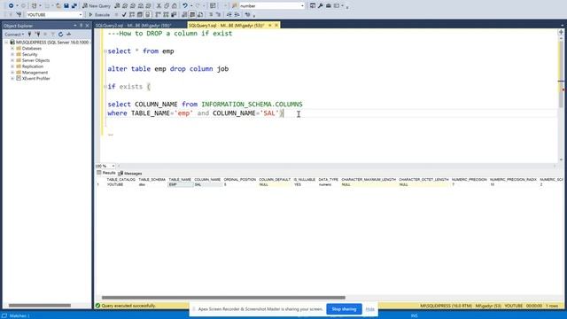567x319 pixels.
Task: Click the Cut scissors icon
Action: coord(159,6)
